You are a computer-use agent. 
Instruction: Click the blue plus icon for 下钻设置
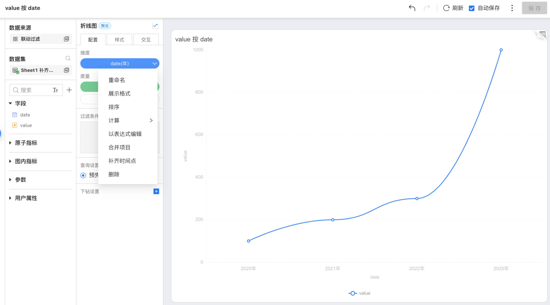(x=156, y=191)
